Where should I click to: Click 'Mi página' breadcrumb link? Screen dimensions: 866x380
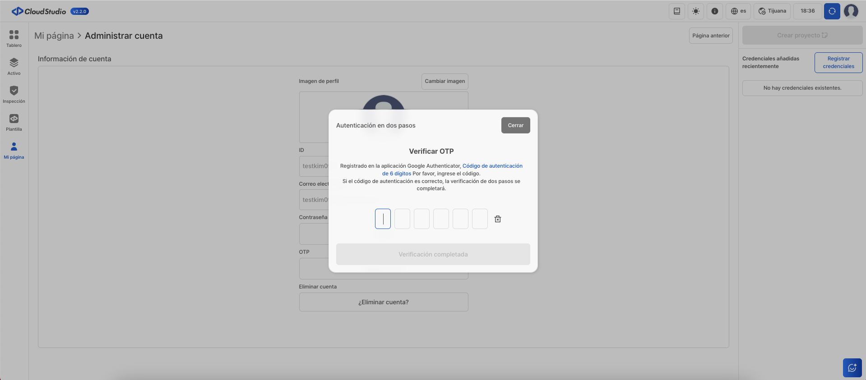[x=54, y=36]
